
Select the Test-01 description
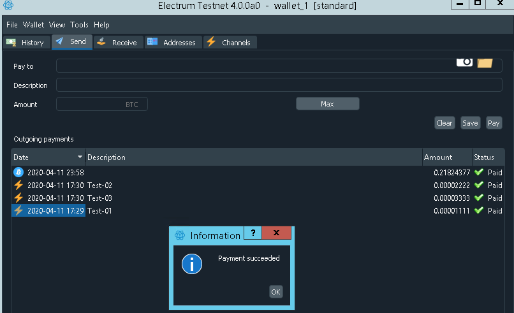(x=99, y=211)
